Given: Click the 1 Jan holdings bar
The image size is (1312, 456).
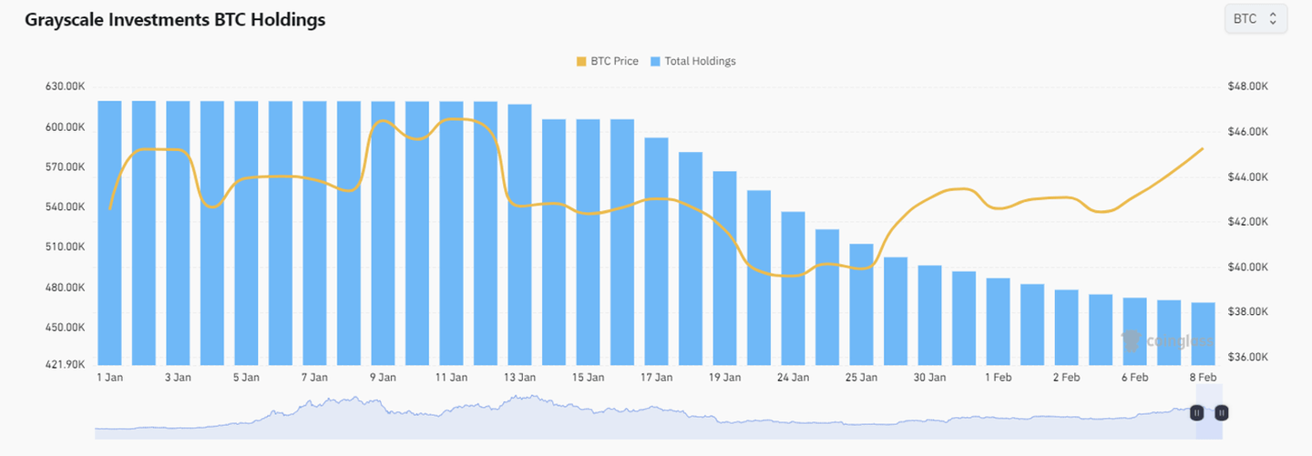Looking at the screenshot, I should [109, 232].
